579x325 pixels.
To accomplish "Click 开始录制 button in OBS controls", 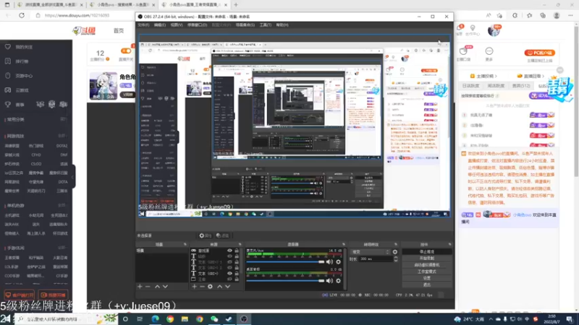I will coord(427,259).
